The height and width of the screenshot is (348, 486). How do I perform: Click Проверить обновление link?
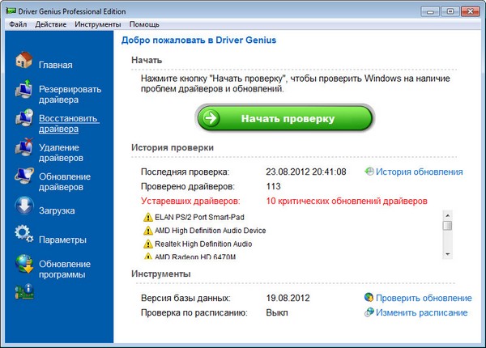[424, 298]
